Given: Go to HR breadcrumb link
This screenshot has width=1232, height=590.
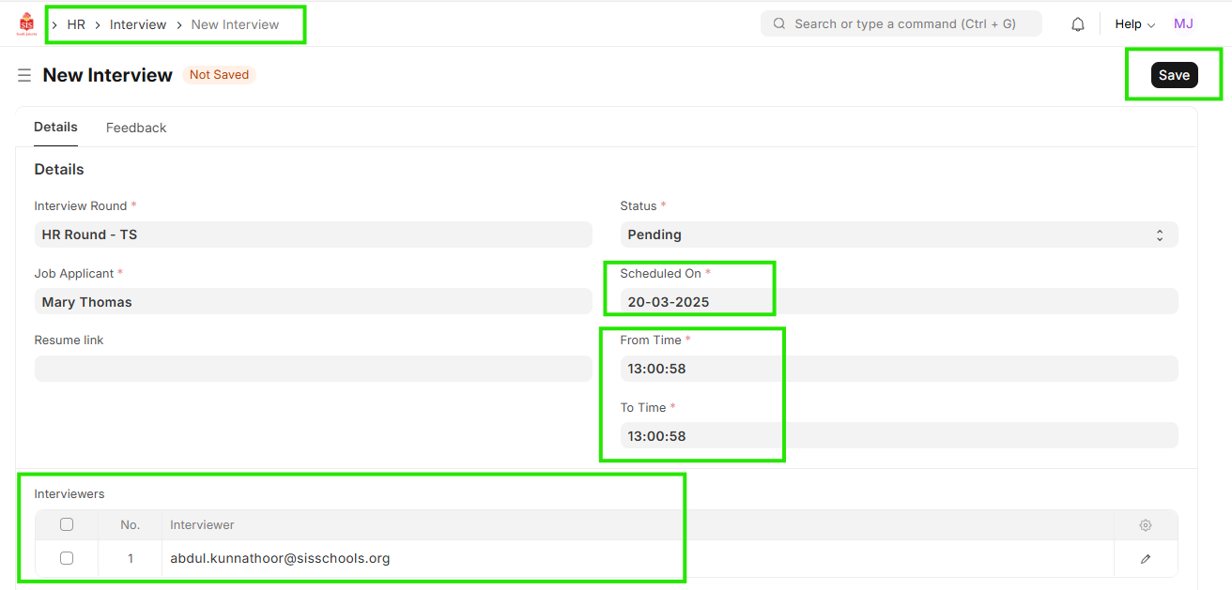Looking at the screenshot, I should coord(76,24).
